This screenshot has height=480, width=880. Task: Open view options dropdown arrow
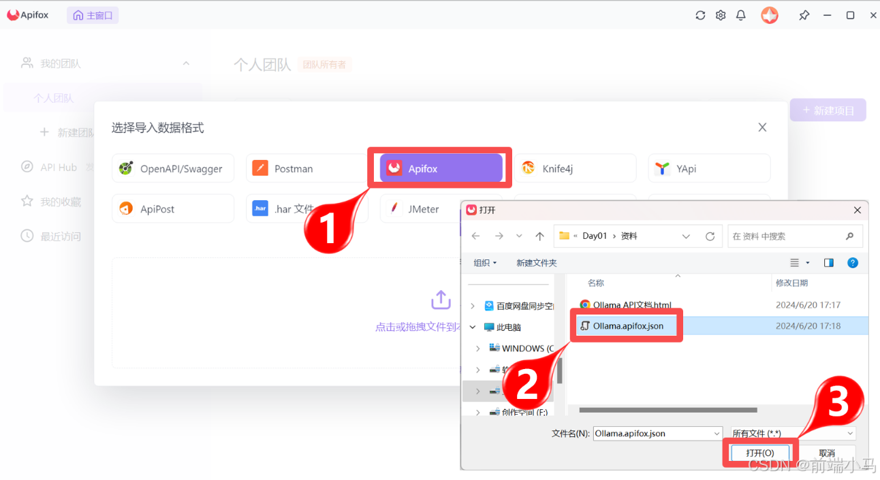808,263
